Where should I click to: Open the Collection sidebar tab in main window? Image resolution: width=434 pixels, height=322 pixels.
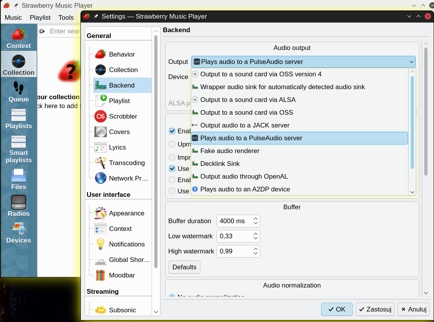pos(19,64)
